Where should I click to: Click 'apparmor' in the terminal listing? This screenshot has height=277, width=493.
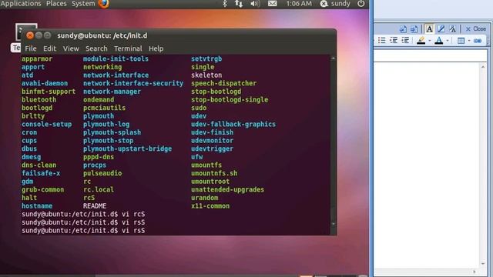[x=37, y=58]
